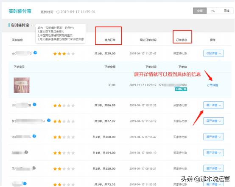Image resolution: width=235 pixels, height=187 pixels.
Task: Click the 潜力订单 column header
Action: tap(110, 40)
